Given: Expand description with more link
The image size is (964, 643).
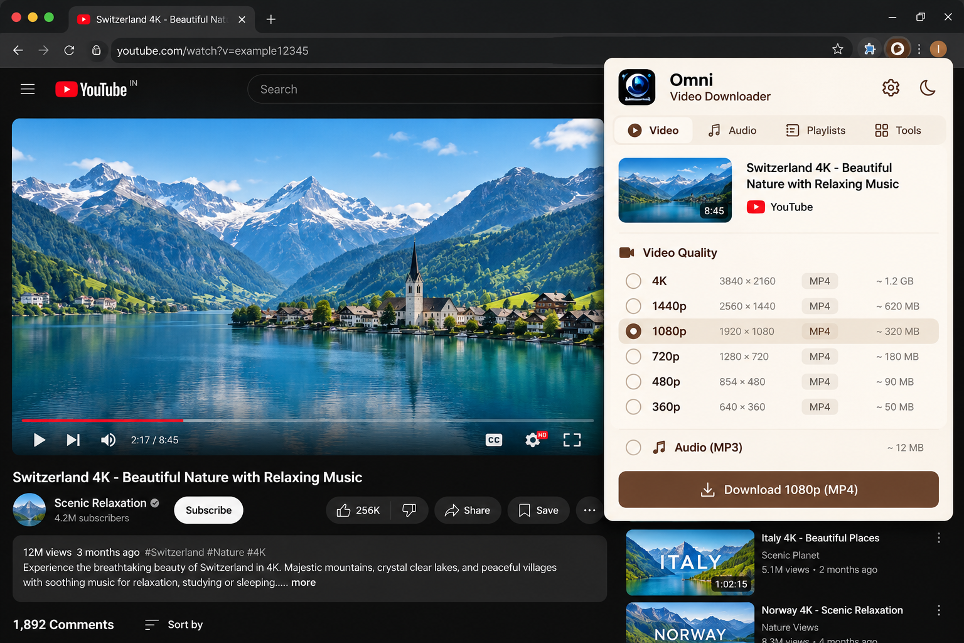Looking at the screenshot, I should pos(303,583).
